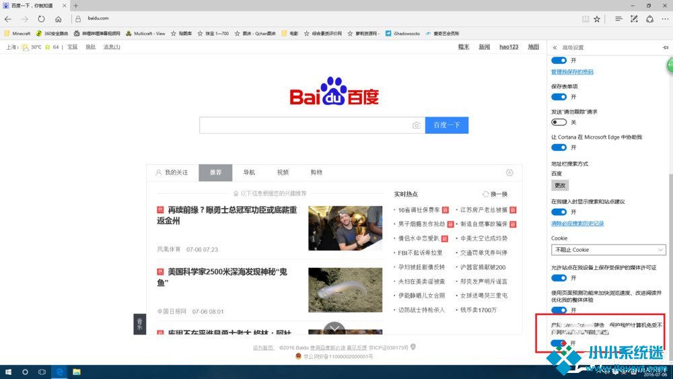Open the 糯米 link
The image size is (673, 379).
tap(464, 46)
